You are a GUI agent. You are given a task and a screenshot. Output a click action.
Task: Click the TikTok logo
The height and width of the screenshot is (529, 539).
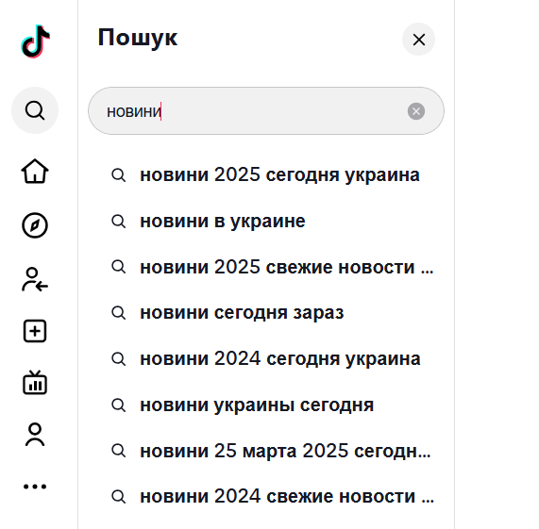(35, 41)
